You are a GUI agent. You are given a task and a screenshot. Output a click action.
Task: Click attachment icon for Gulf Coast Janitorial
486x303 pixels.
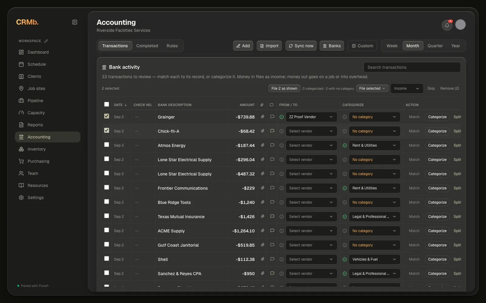click(x=262, y=245)
